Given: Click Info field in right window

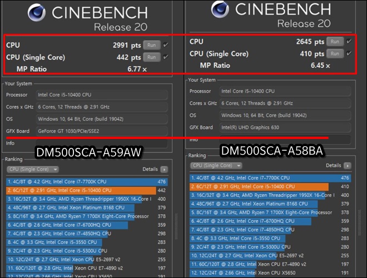Looking at the screenshot, I should (285, 140).
